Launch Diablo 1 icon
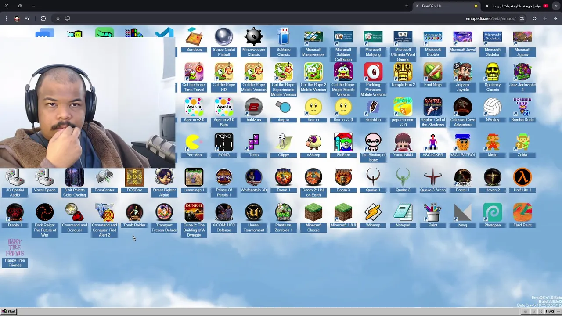 point(15,216)
